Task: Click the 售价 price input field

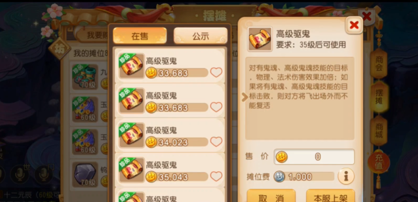Action: coord(314,156)
